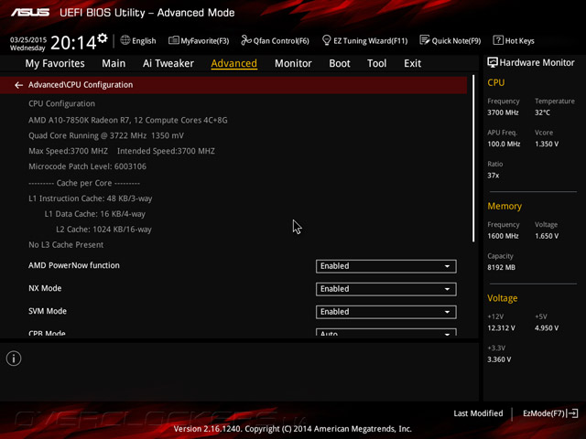Viewport: 586px width, 439px height.
Task: Select the Exit tab
Action: coord(412,63)
